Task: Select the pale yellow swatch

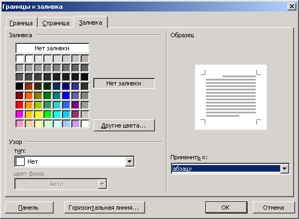Action: coord(38,124)
